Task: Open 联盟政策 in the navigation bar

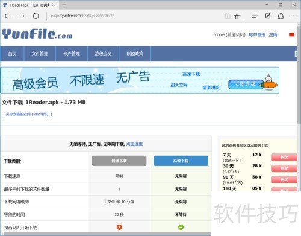Action: tap(135, 54)
